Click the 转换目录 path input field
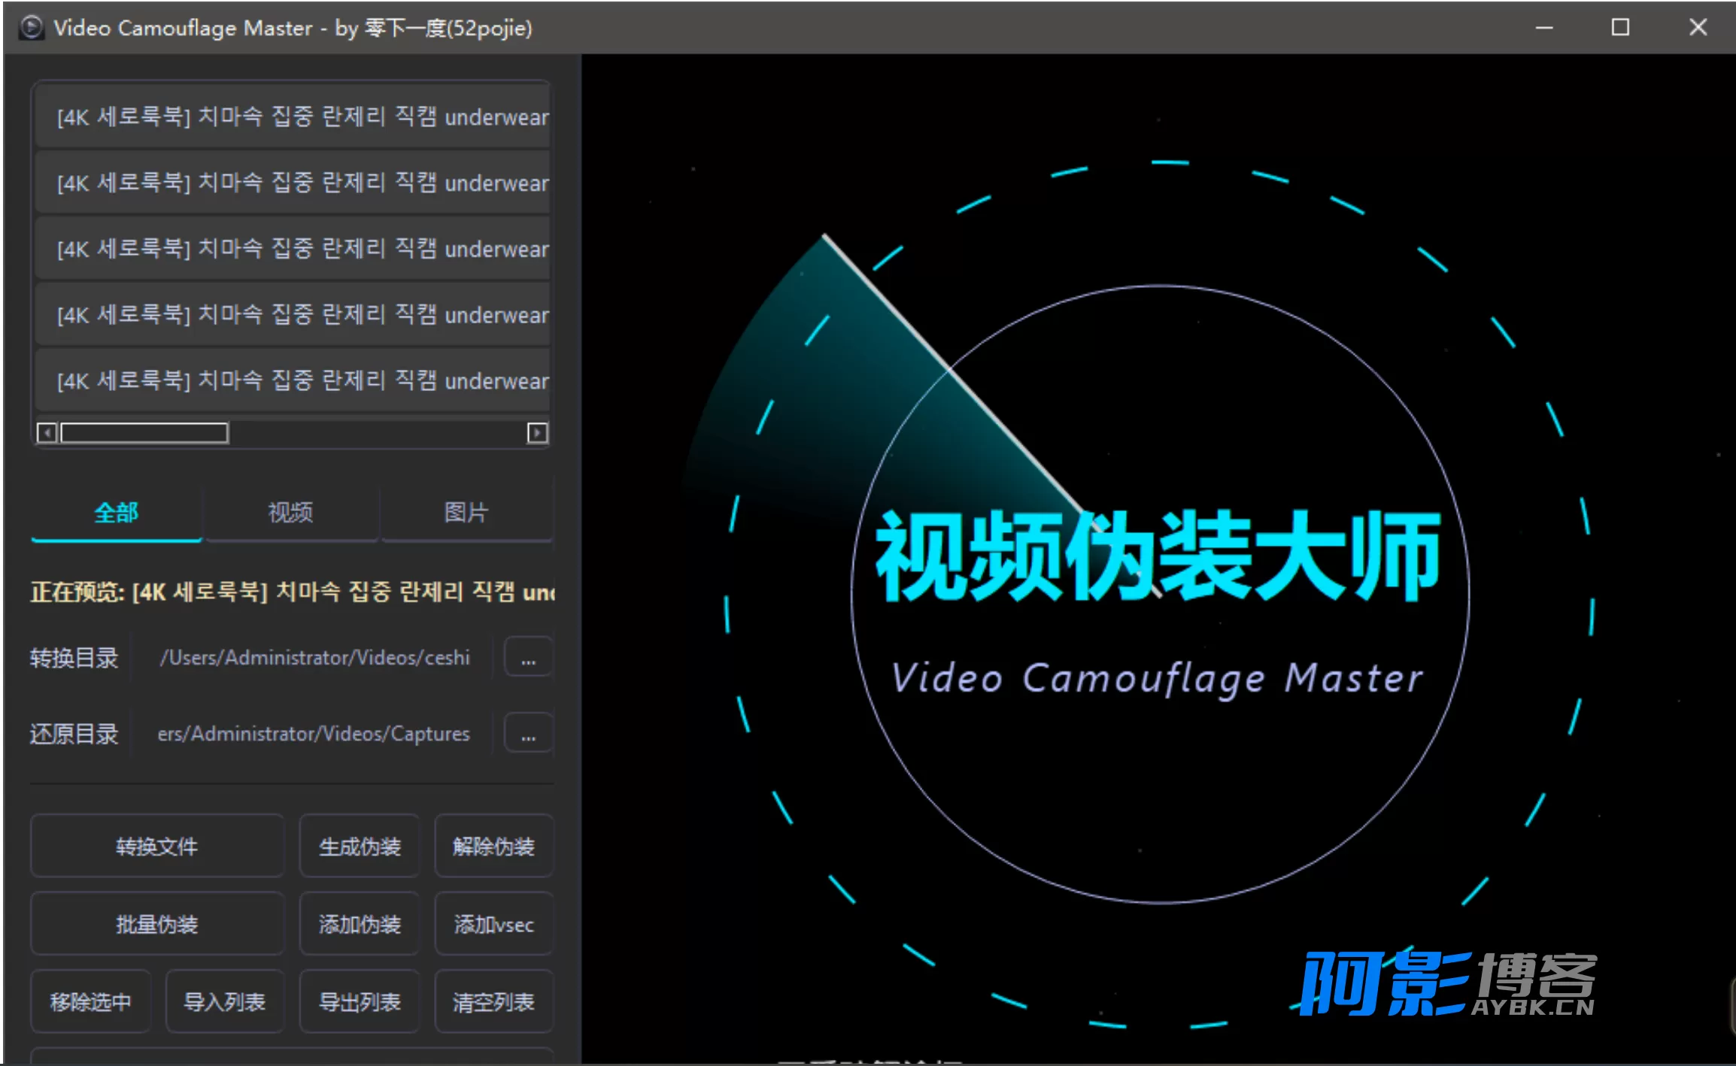 314,659
